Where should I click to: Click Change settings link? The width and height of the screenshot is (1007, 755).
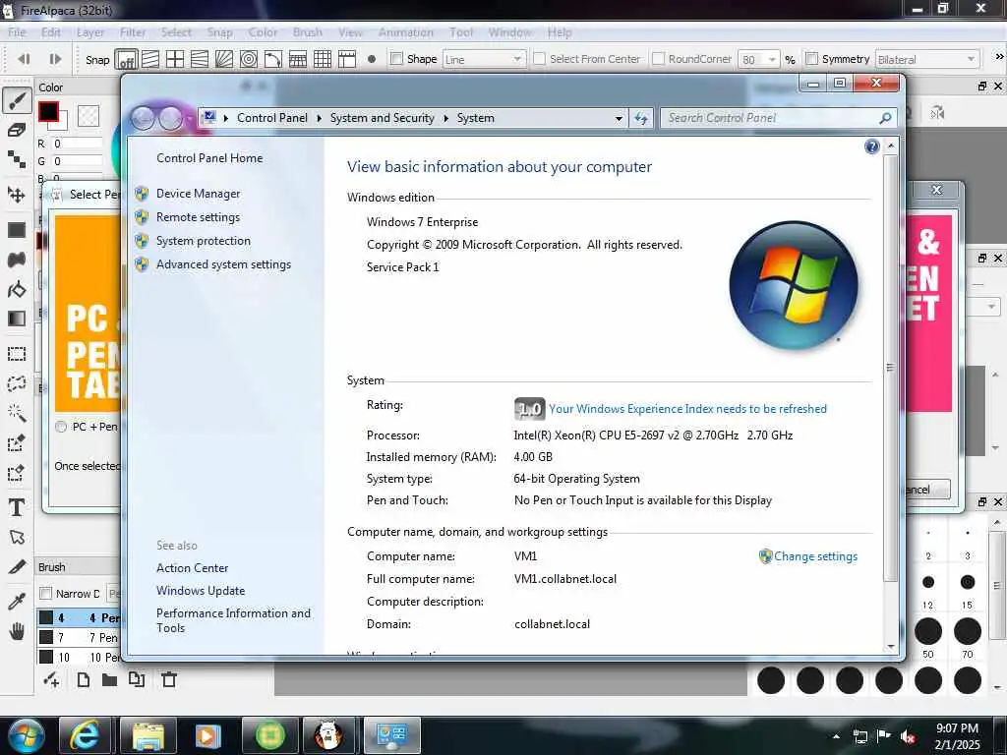pos(815,556)
